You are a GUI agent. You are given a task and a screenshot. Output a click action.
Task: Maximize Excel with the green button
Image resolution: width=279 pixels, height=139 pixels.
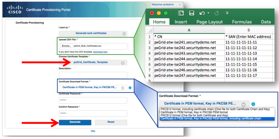point(166,13)
